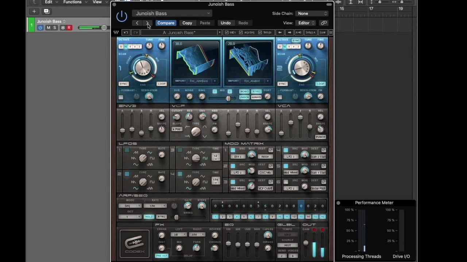Viewport: 467px width, 262px height.
Task: Toggle the plugin power bypass button
Action: (x=121, y=16)
